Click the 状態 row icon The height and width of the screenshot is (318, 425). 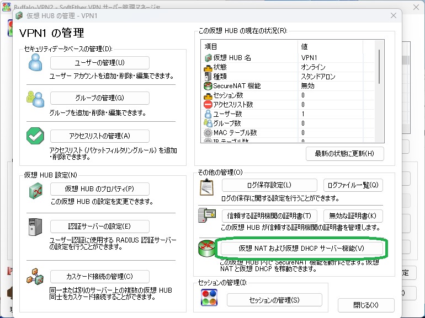(x=208, y=67)
